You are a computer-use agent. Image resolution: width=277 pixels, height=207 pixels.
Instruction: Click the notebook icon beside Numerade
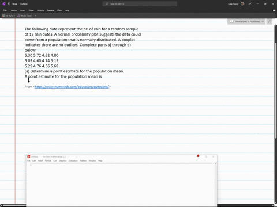(x=232, y=21)
